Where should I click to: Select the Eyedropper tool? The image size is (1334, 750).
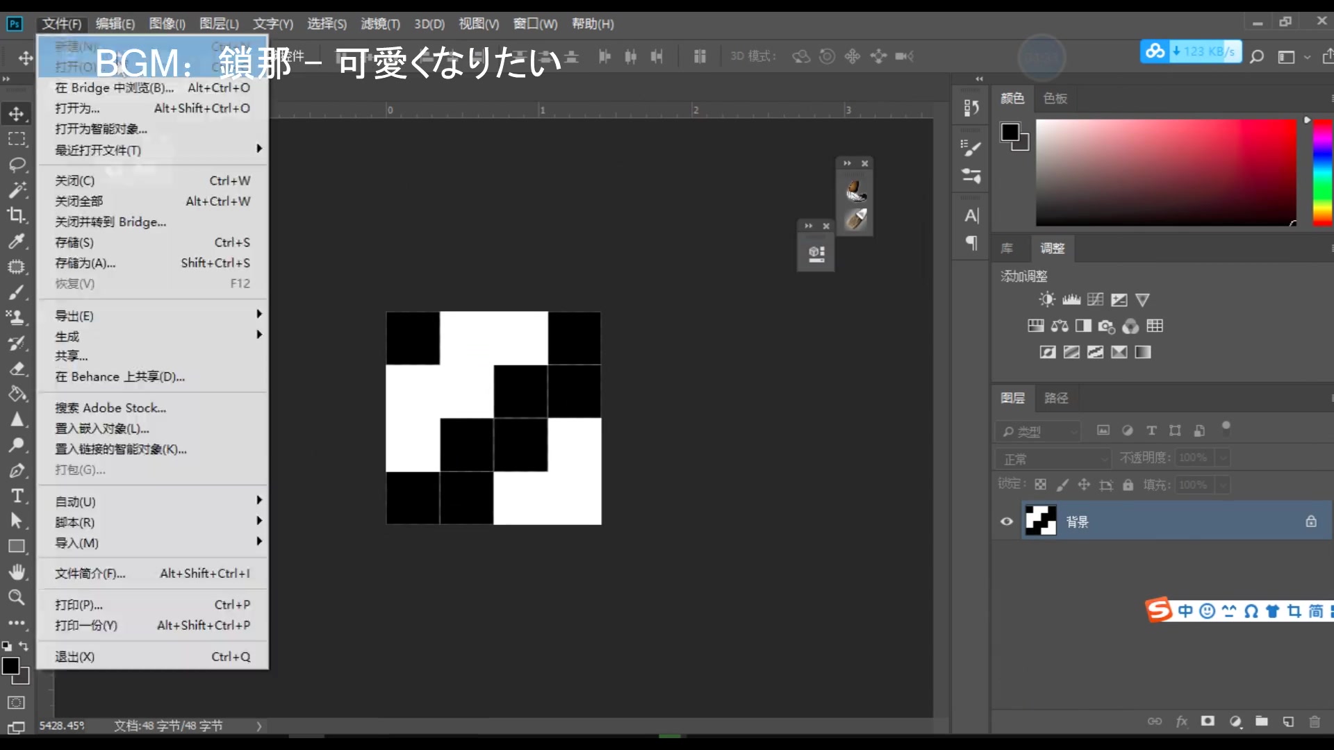[x=17, y=241]
